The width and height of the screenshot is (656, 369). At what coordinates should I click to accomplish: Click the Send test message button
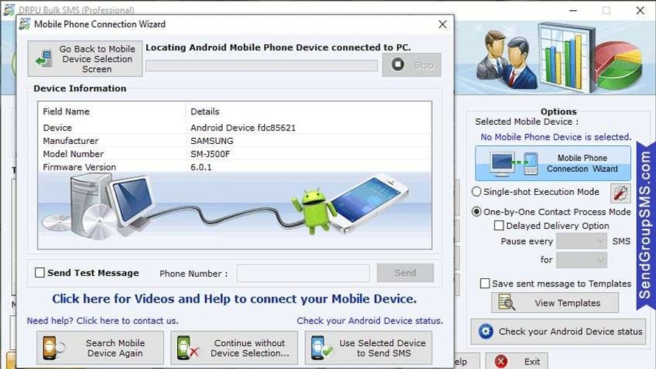(405, 273)
